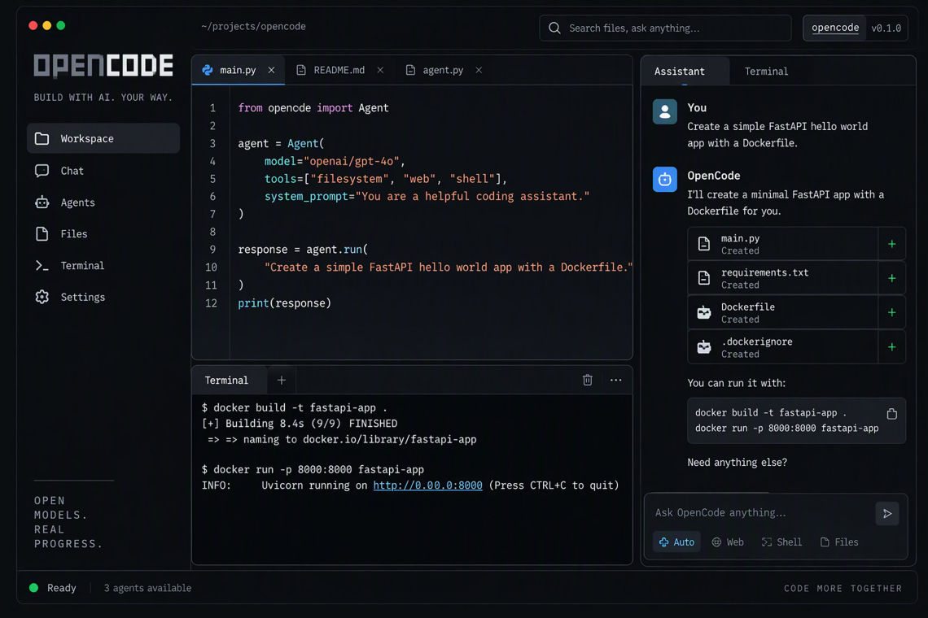Open the http://0.0.0.0:8000 link
The width and height of the screenshot is (928, 618).
(x=427, y=485)
